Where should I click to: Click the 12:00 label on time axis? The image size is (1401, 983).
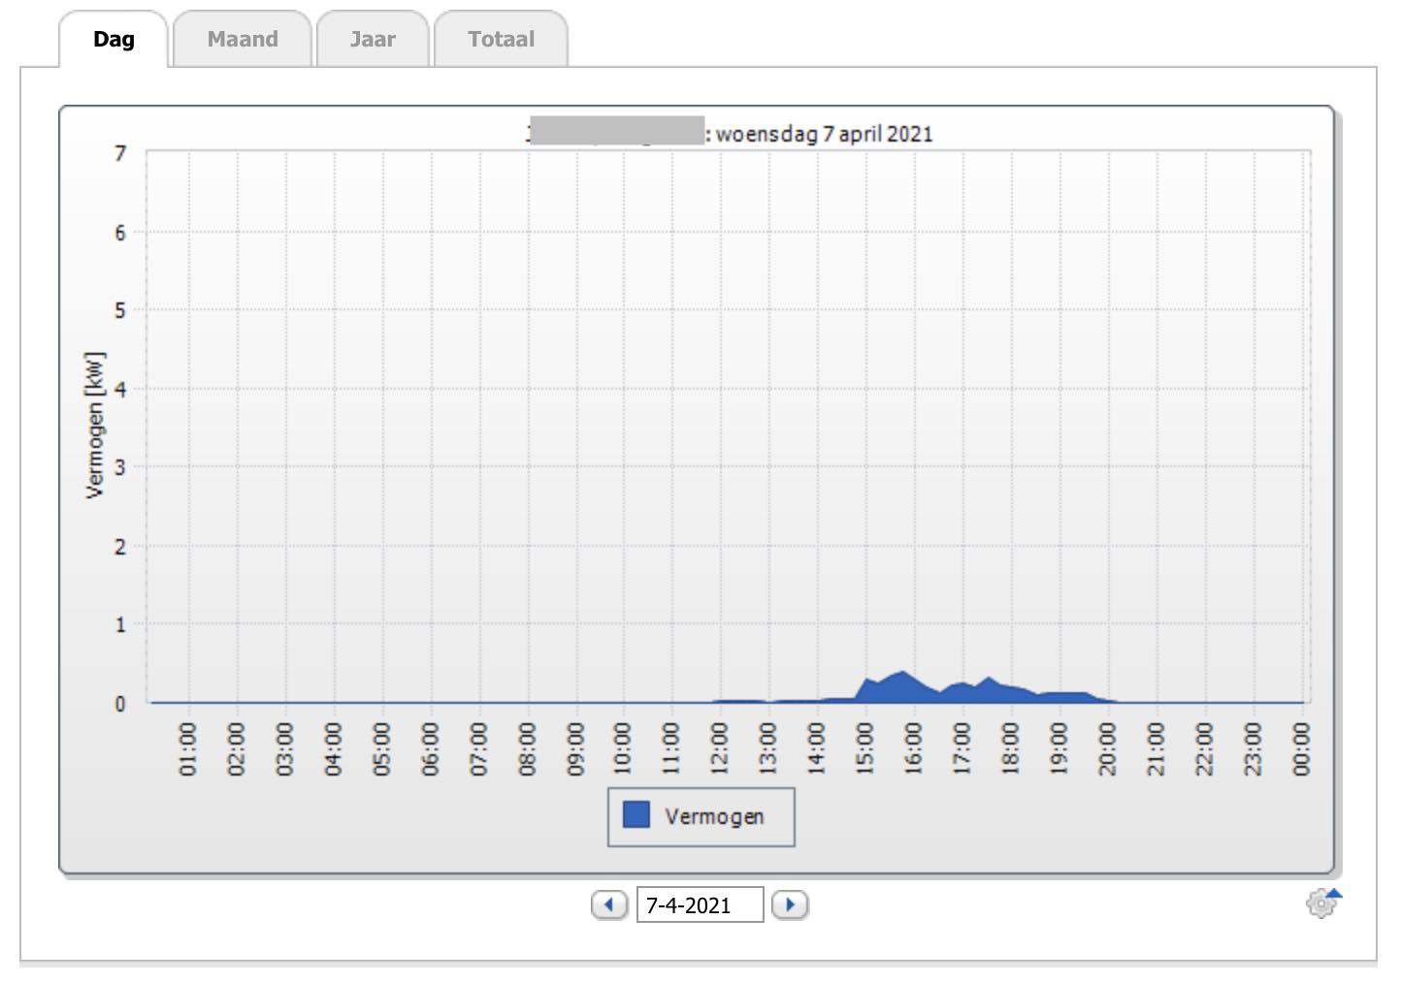click(x=720, y=748)
